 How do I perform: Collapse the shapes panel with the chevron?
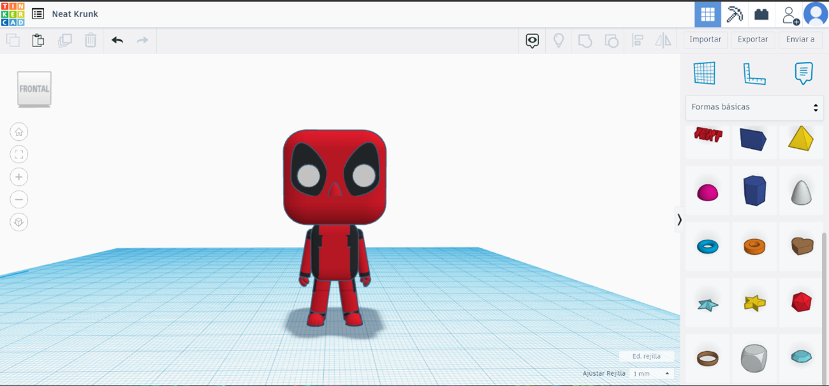(x=679, y=219)
